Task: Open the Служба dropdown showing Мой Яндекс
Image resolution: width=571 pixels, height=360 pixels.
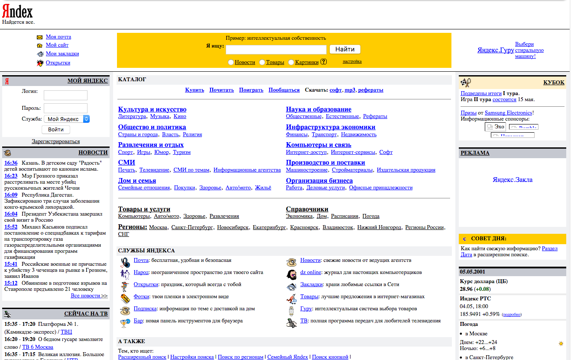Action: point(67,119)
